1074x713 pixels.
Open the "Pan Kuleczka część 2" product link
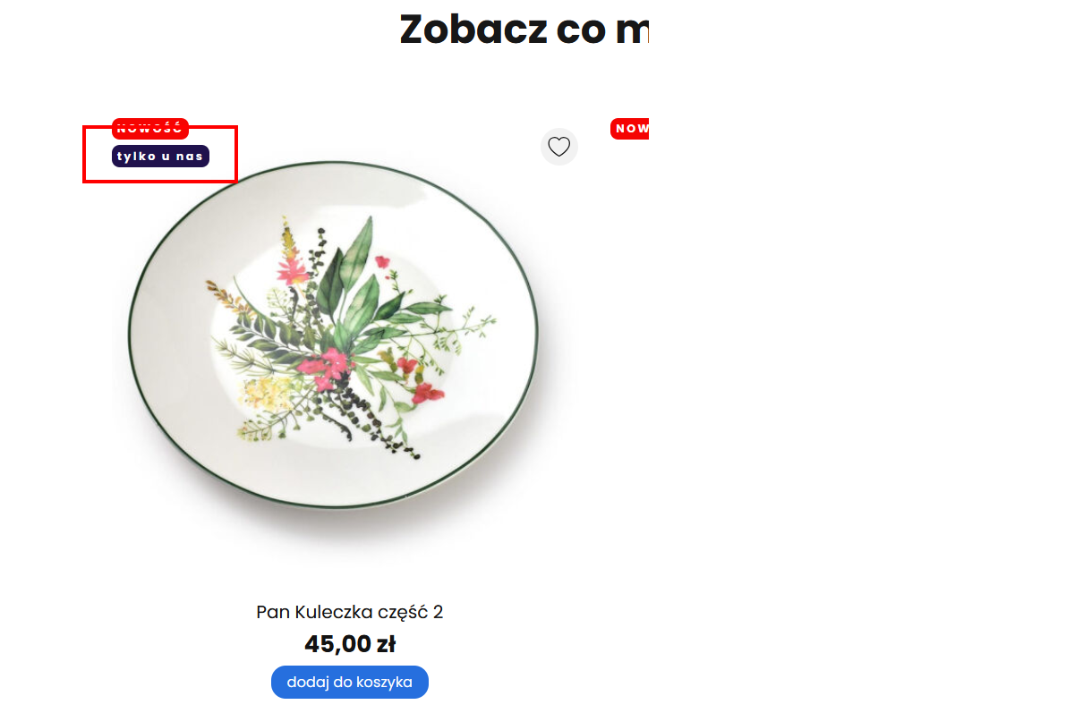(349, 612)
